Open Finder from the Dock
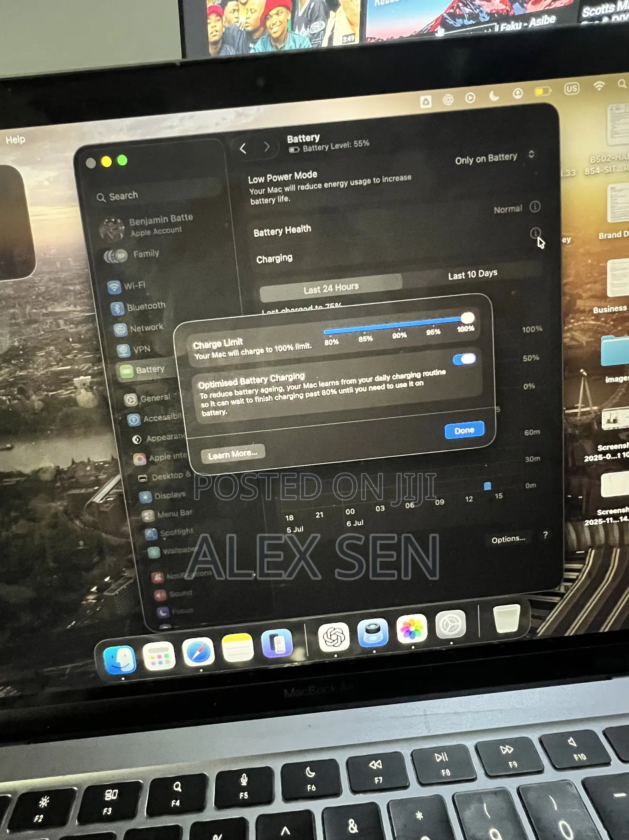 click(x=120, y=659)
